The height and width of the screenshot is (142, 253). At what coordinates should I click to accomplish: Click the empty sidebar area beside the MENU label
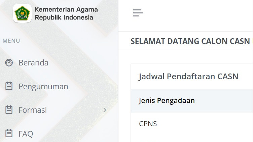[x=67, y=41]
